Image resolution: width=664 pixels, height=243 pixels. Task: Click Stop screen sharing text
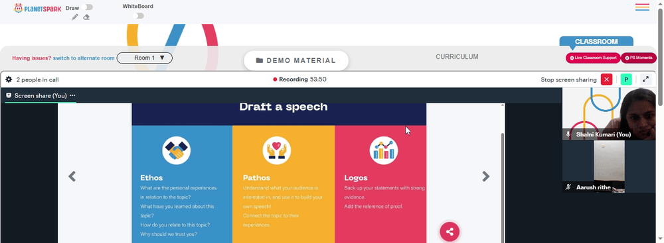[568, 79]
